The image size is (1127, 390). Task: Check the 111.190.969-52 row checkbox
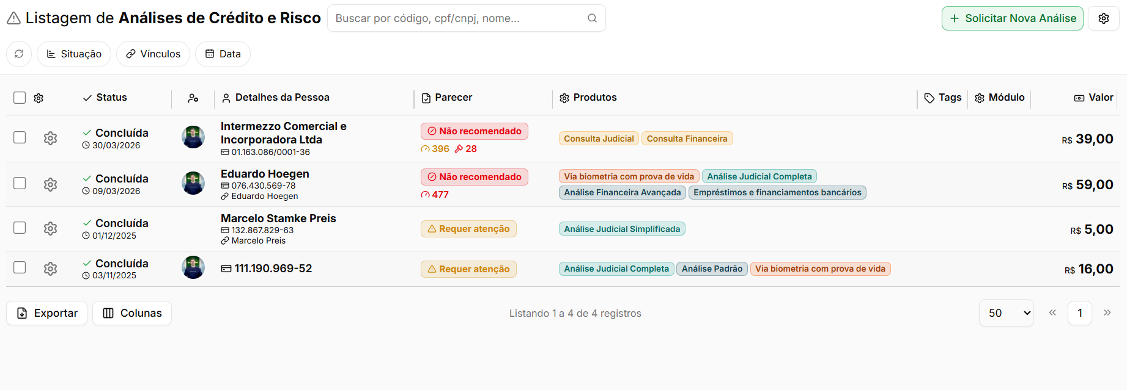coord(20,267)
